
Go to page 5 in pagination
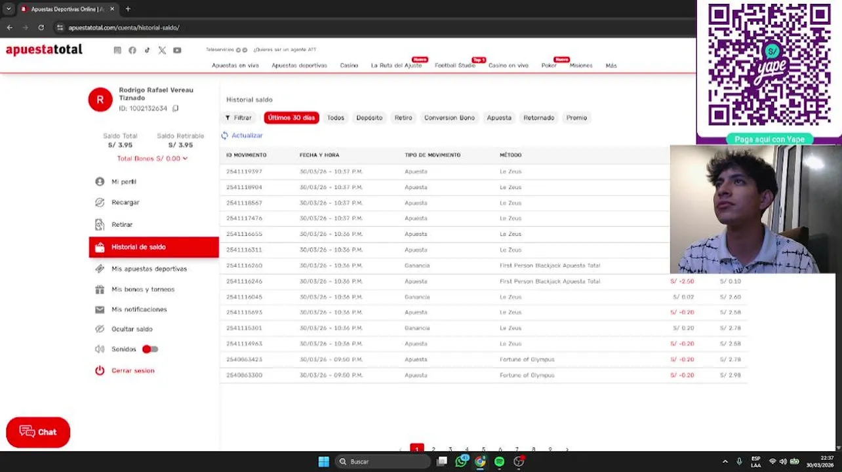[x=483, y=450]
